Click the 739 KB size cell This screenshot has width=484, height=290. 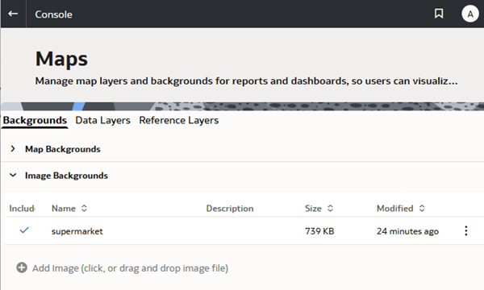(x=319, y=231)
